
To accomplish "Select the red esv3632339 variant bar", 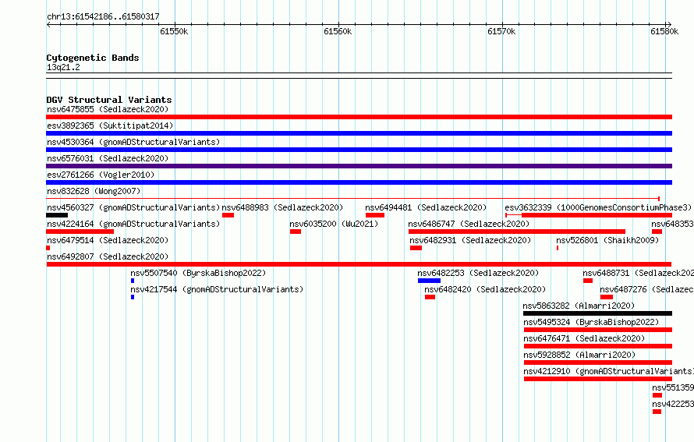I will pyautogui.click(x=589, y=215).
